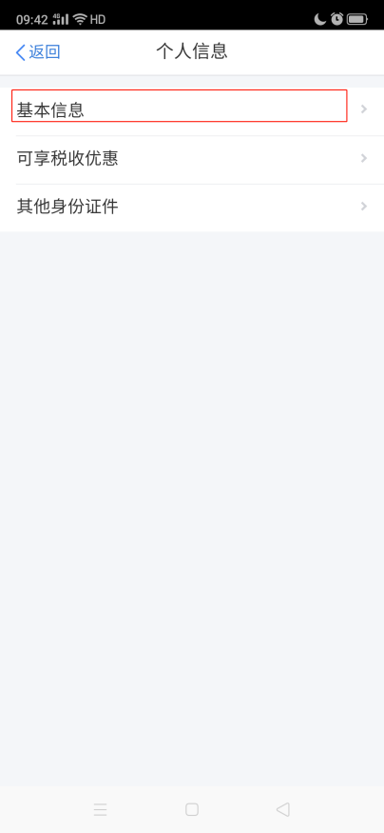Screen dimensions: 384x833
Task: Tap the Android recent apps menu icon
Action: pos(100,809)
